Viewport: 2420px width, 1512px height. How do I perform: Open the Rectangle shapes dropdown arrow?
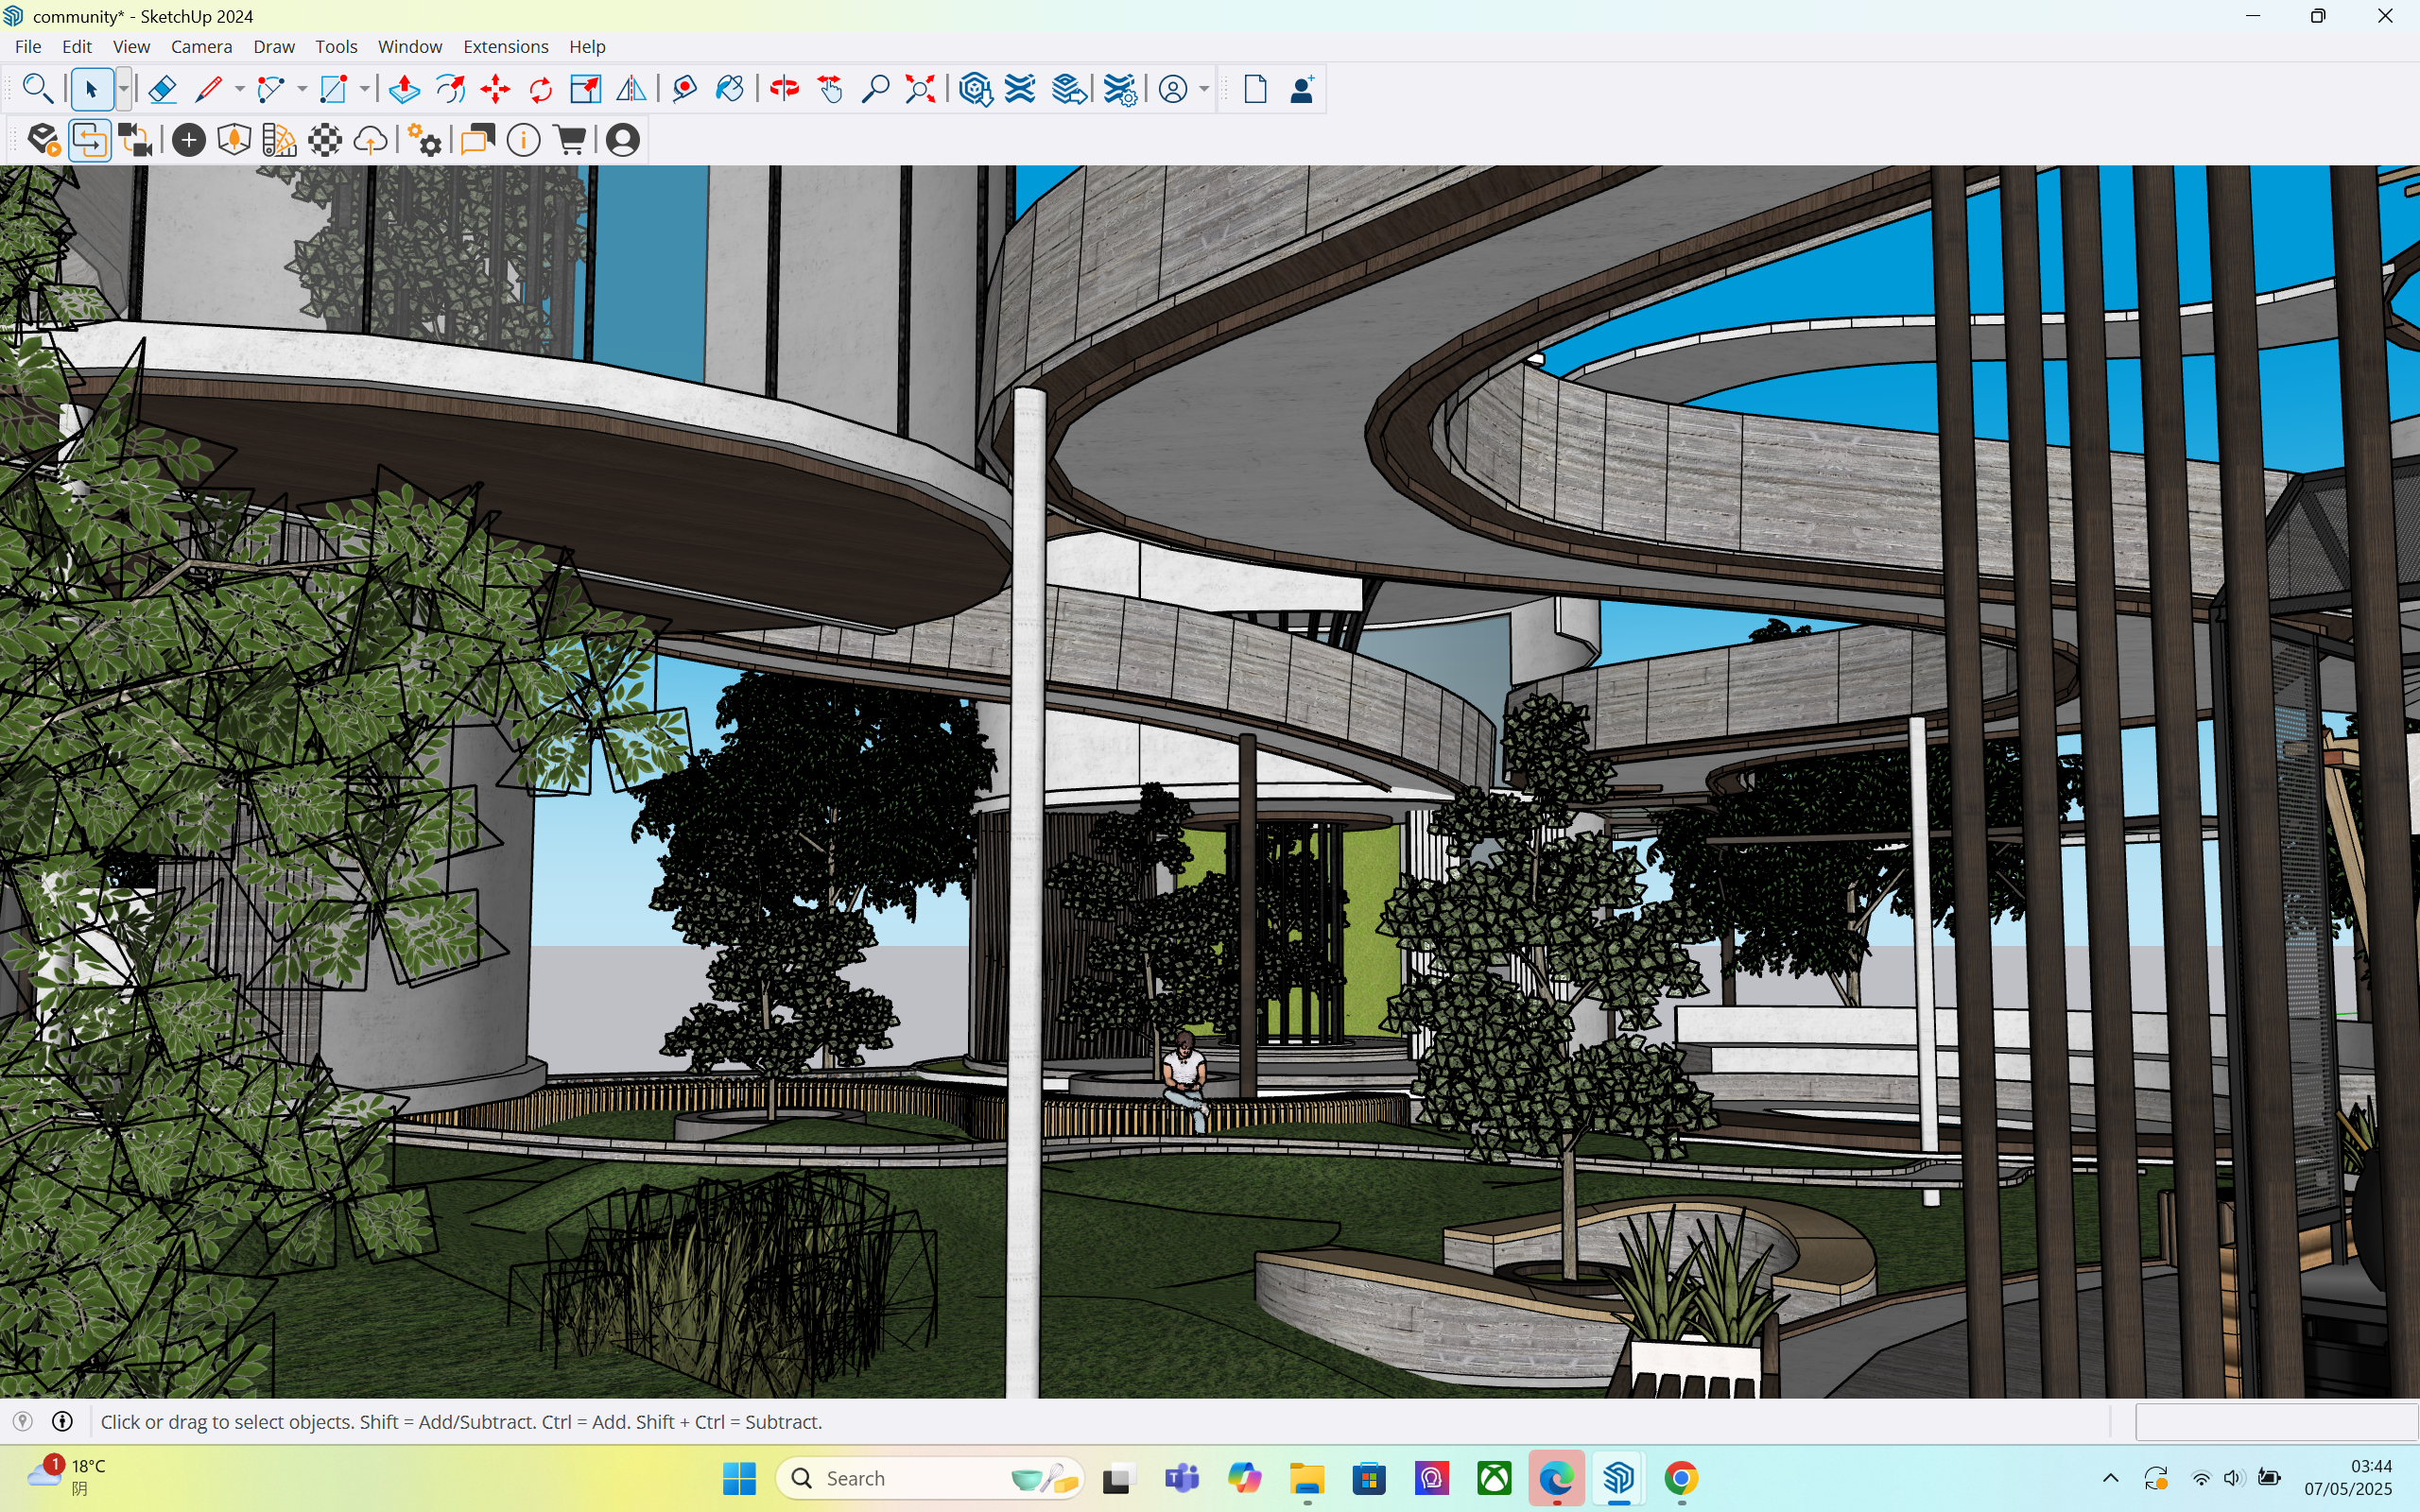[x=364, y=90]
